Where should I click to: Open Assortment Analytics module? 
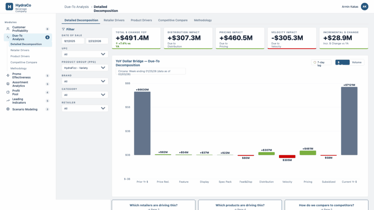(28, 84)
